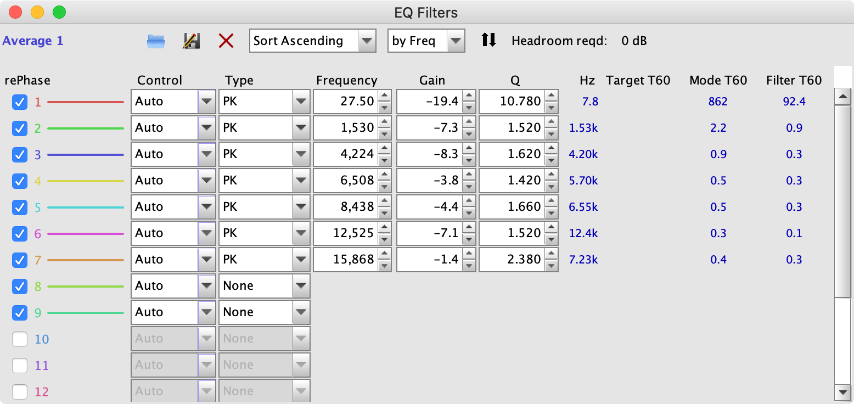This screenshot has height=404, width=854.
Task: Click the Average 1 measurement label
Action: pos(33,41)
